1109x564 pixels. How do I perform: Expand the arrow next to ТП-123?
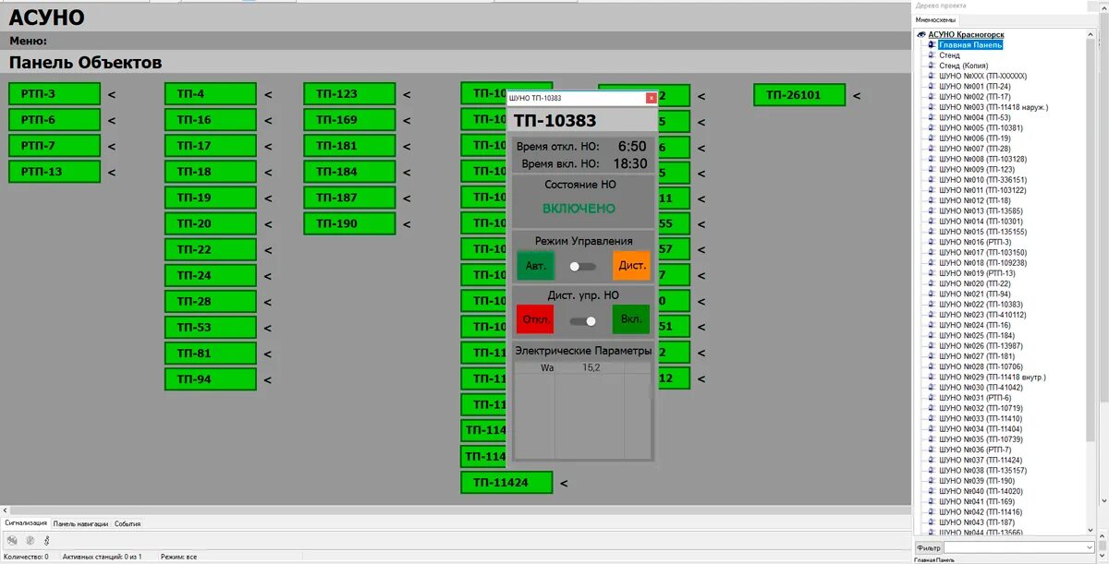(407, 94)
